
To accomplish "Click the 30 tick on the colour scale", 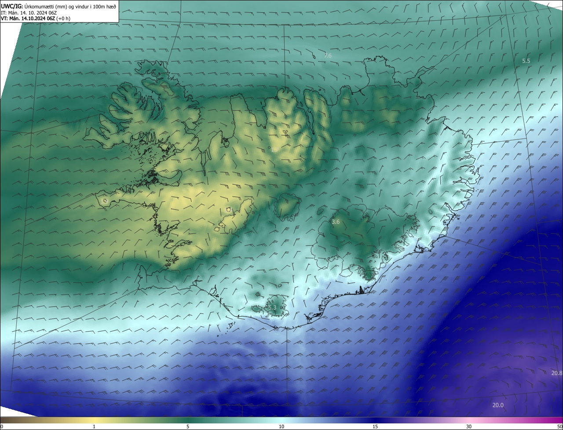I will 469,426.
